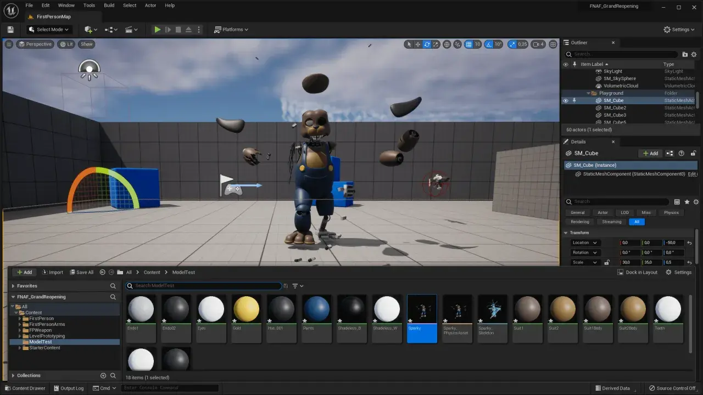Viewport: 703px width, 395px height.
Task: Reset Location to default arrow
Action: point(689,243)
